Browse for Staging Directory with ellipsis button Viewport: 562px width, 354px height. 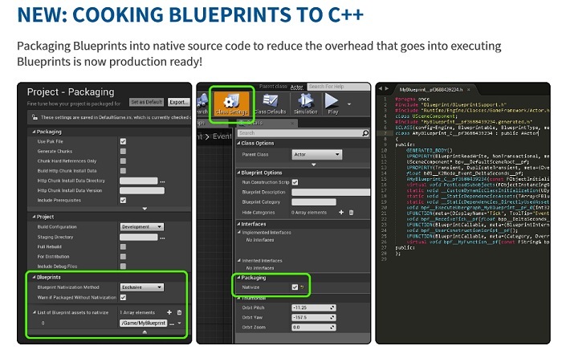point(162,238)
